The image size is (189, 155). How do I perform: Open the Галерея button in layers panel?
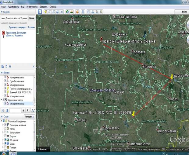point(30,116)
